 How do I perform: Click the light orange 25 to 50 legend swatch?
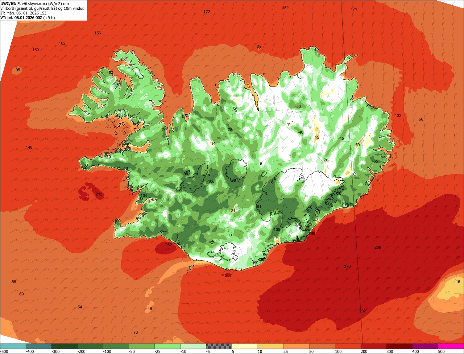click(296, 346)
